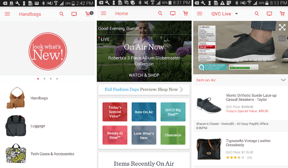Open hamburger menu on Home screen
The height and width of the screenshot is (168, 288).
[104, 13]
